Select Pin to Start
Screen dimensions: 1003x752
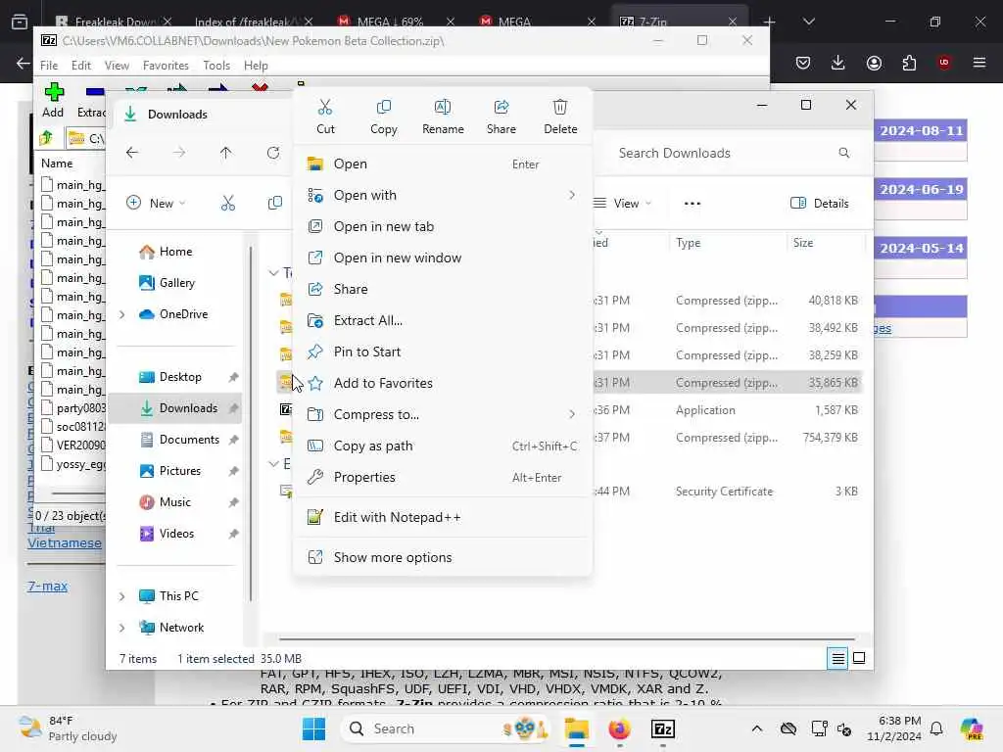pyautogui.click(x=442, y=352)
